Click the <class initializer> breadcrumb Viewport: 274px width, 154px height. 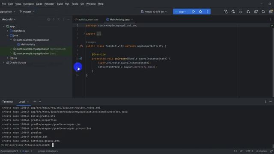point(48,151)
